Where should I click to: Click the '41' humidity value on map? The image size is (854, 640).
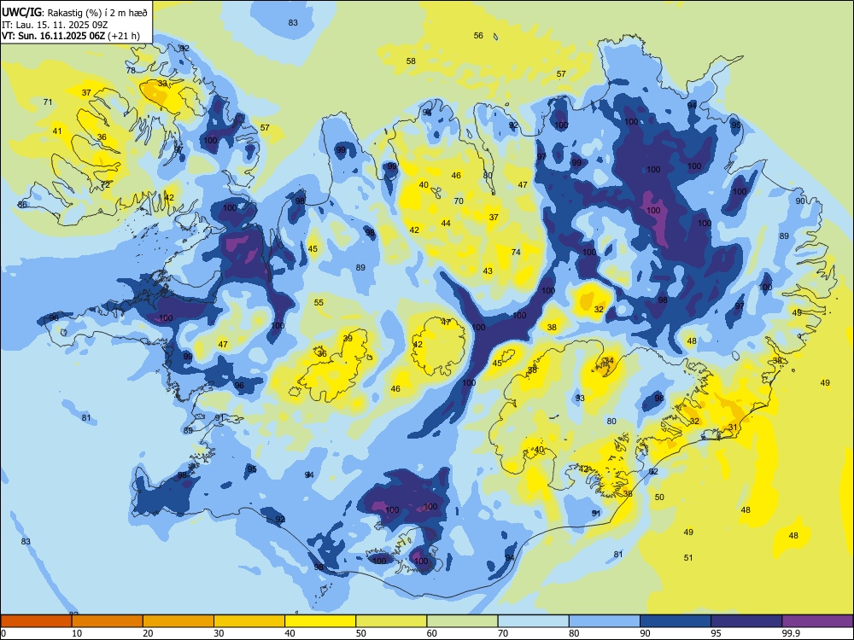[57, 131]
